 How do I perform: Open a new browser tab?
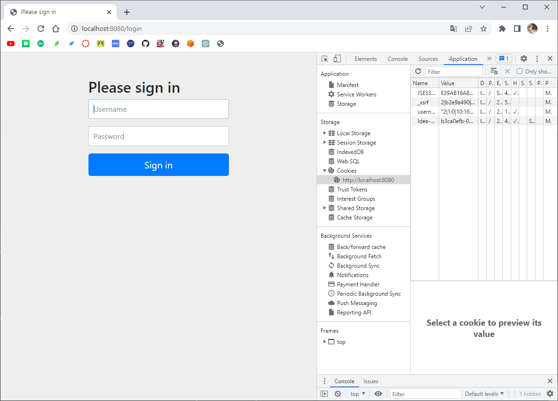pos(127,12)
